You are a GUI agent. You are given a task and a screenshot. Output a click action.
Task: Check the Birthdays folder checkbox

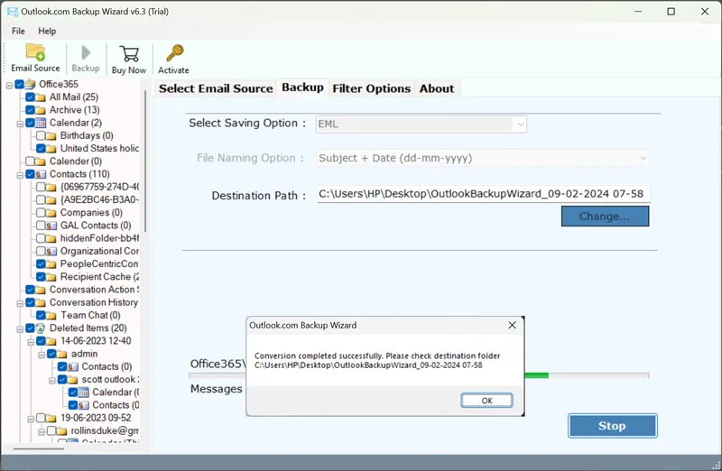42,135
